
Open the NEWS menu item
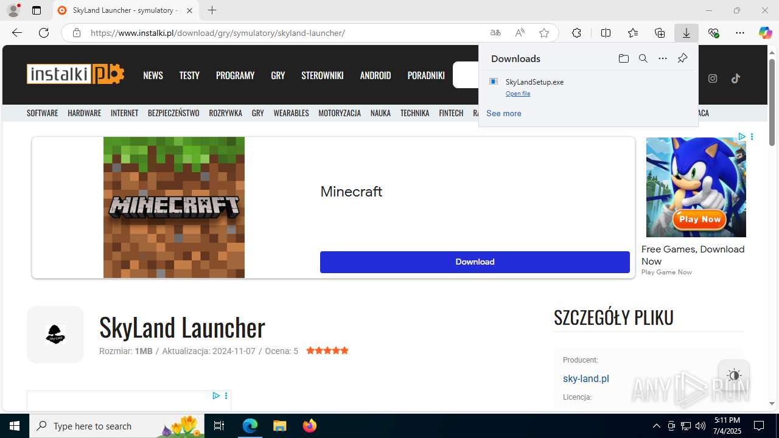[x=153, y=75]
